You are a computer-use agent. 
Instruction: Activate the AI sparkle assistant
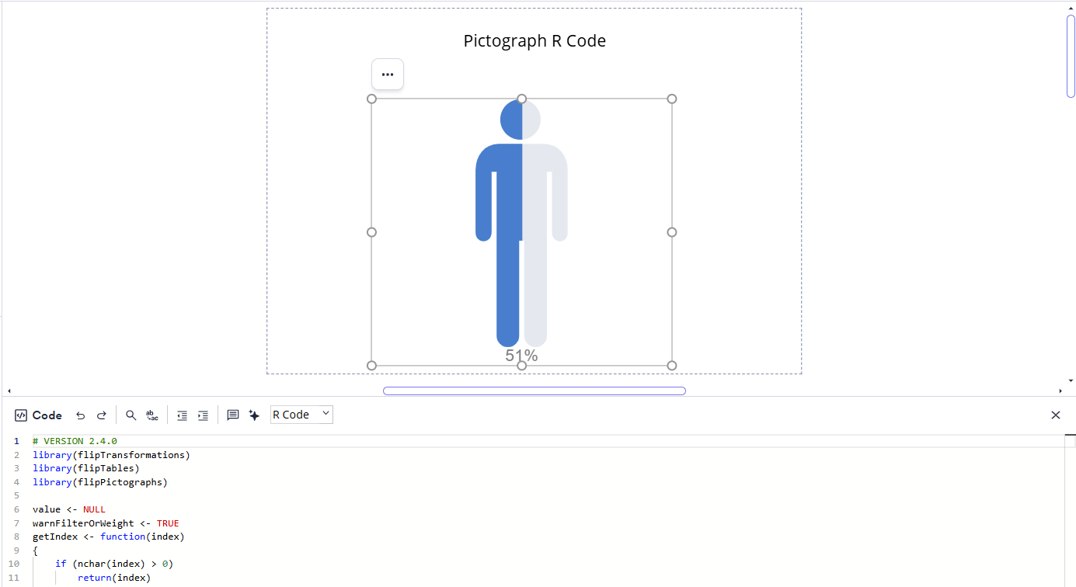click(x=254, y=415)
